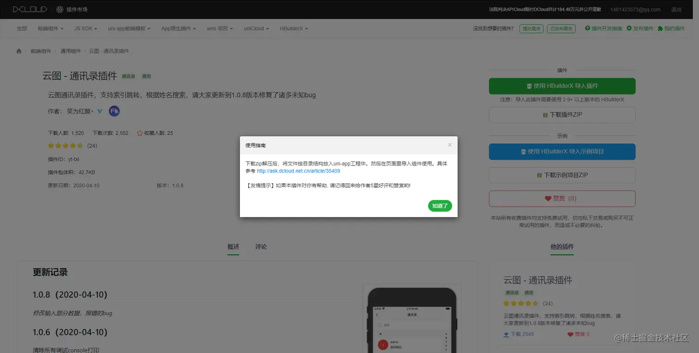This screenshot has height=353, width=699.
Task: Click the 通用 tag beside plugin title
Action: click(x=146, y=76)
